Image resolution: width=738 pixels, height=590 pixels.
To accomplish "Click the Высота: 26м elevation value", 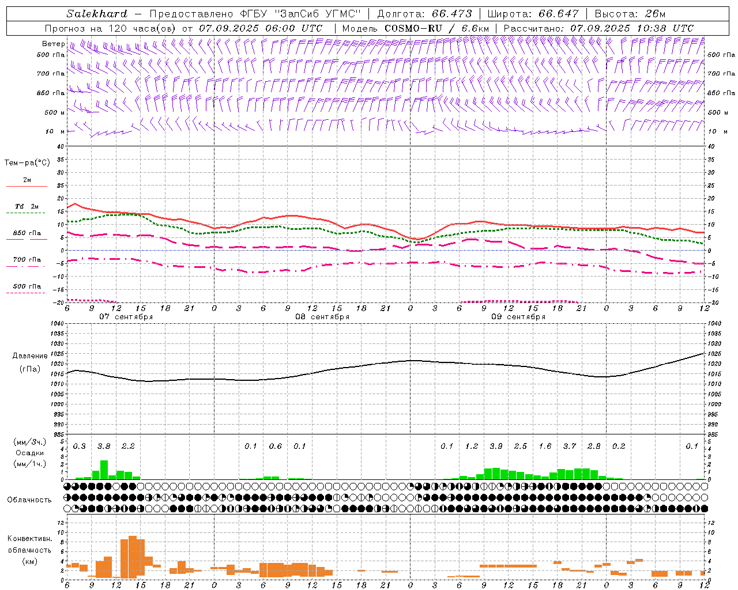I will pyautogui.click(x=631, y=14).
